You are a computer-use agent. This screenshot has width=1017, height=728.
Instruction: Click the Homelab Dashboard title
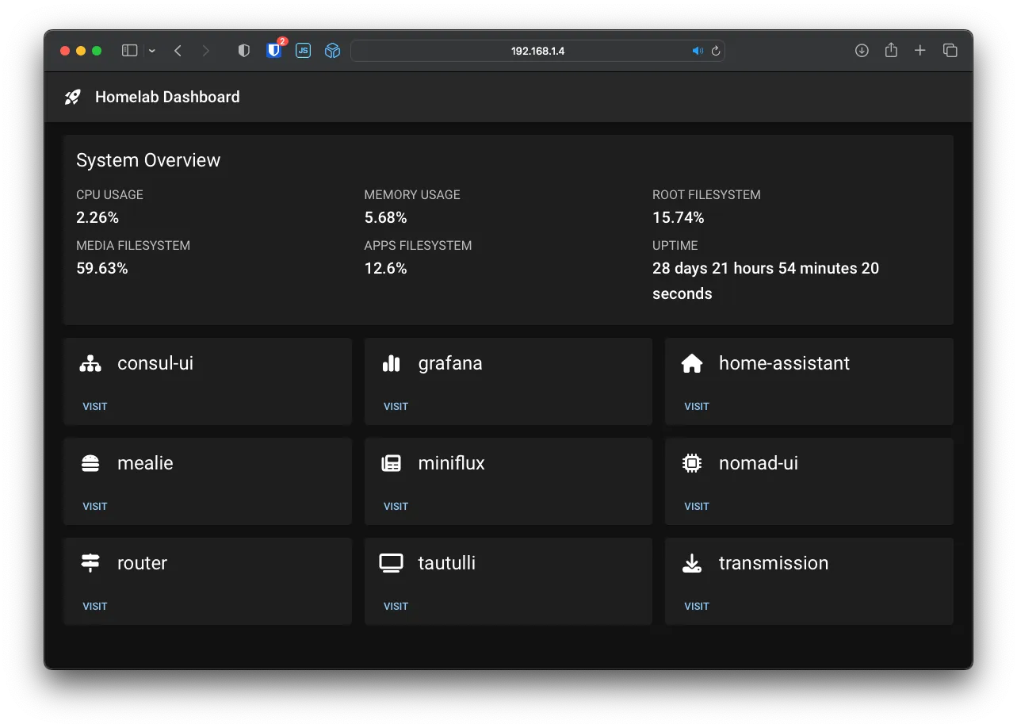click(x=167, y=97)
